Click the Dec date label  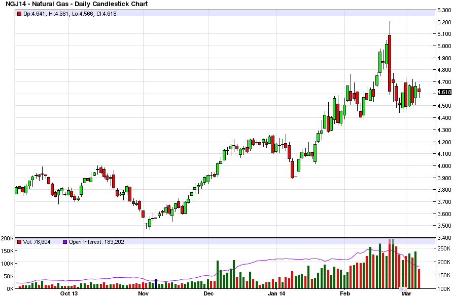[x=208, y=293]
